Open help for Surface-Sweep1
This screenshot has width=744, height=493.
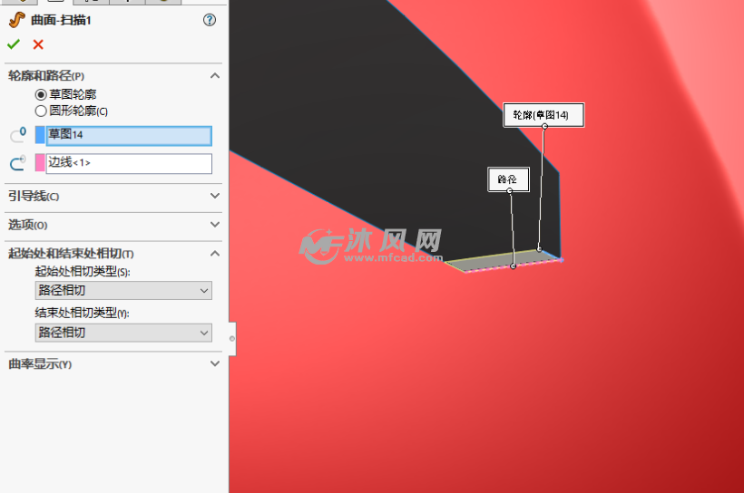[210, 20]
